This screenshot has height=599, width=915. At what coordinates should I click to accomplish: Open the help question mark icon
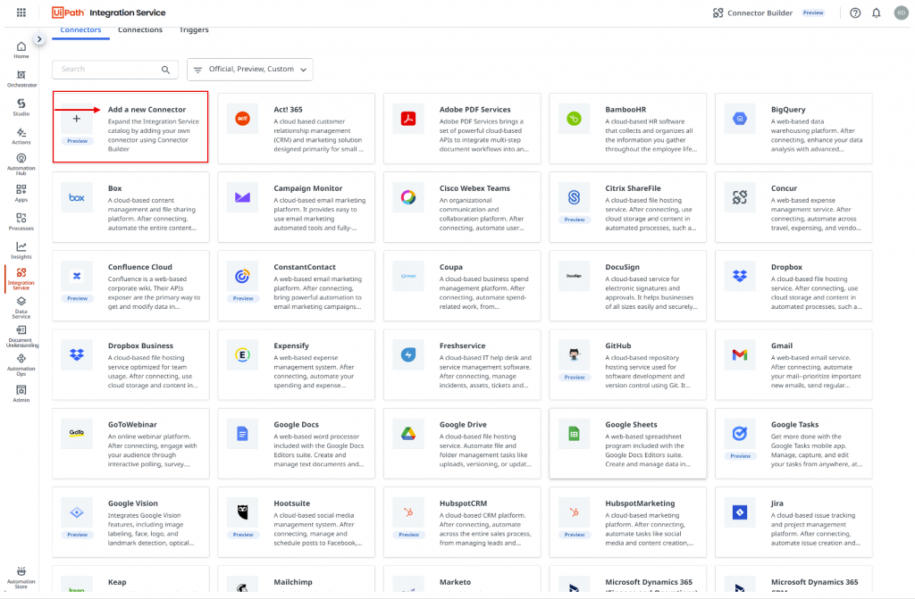855,12
